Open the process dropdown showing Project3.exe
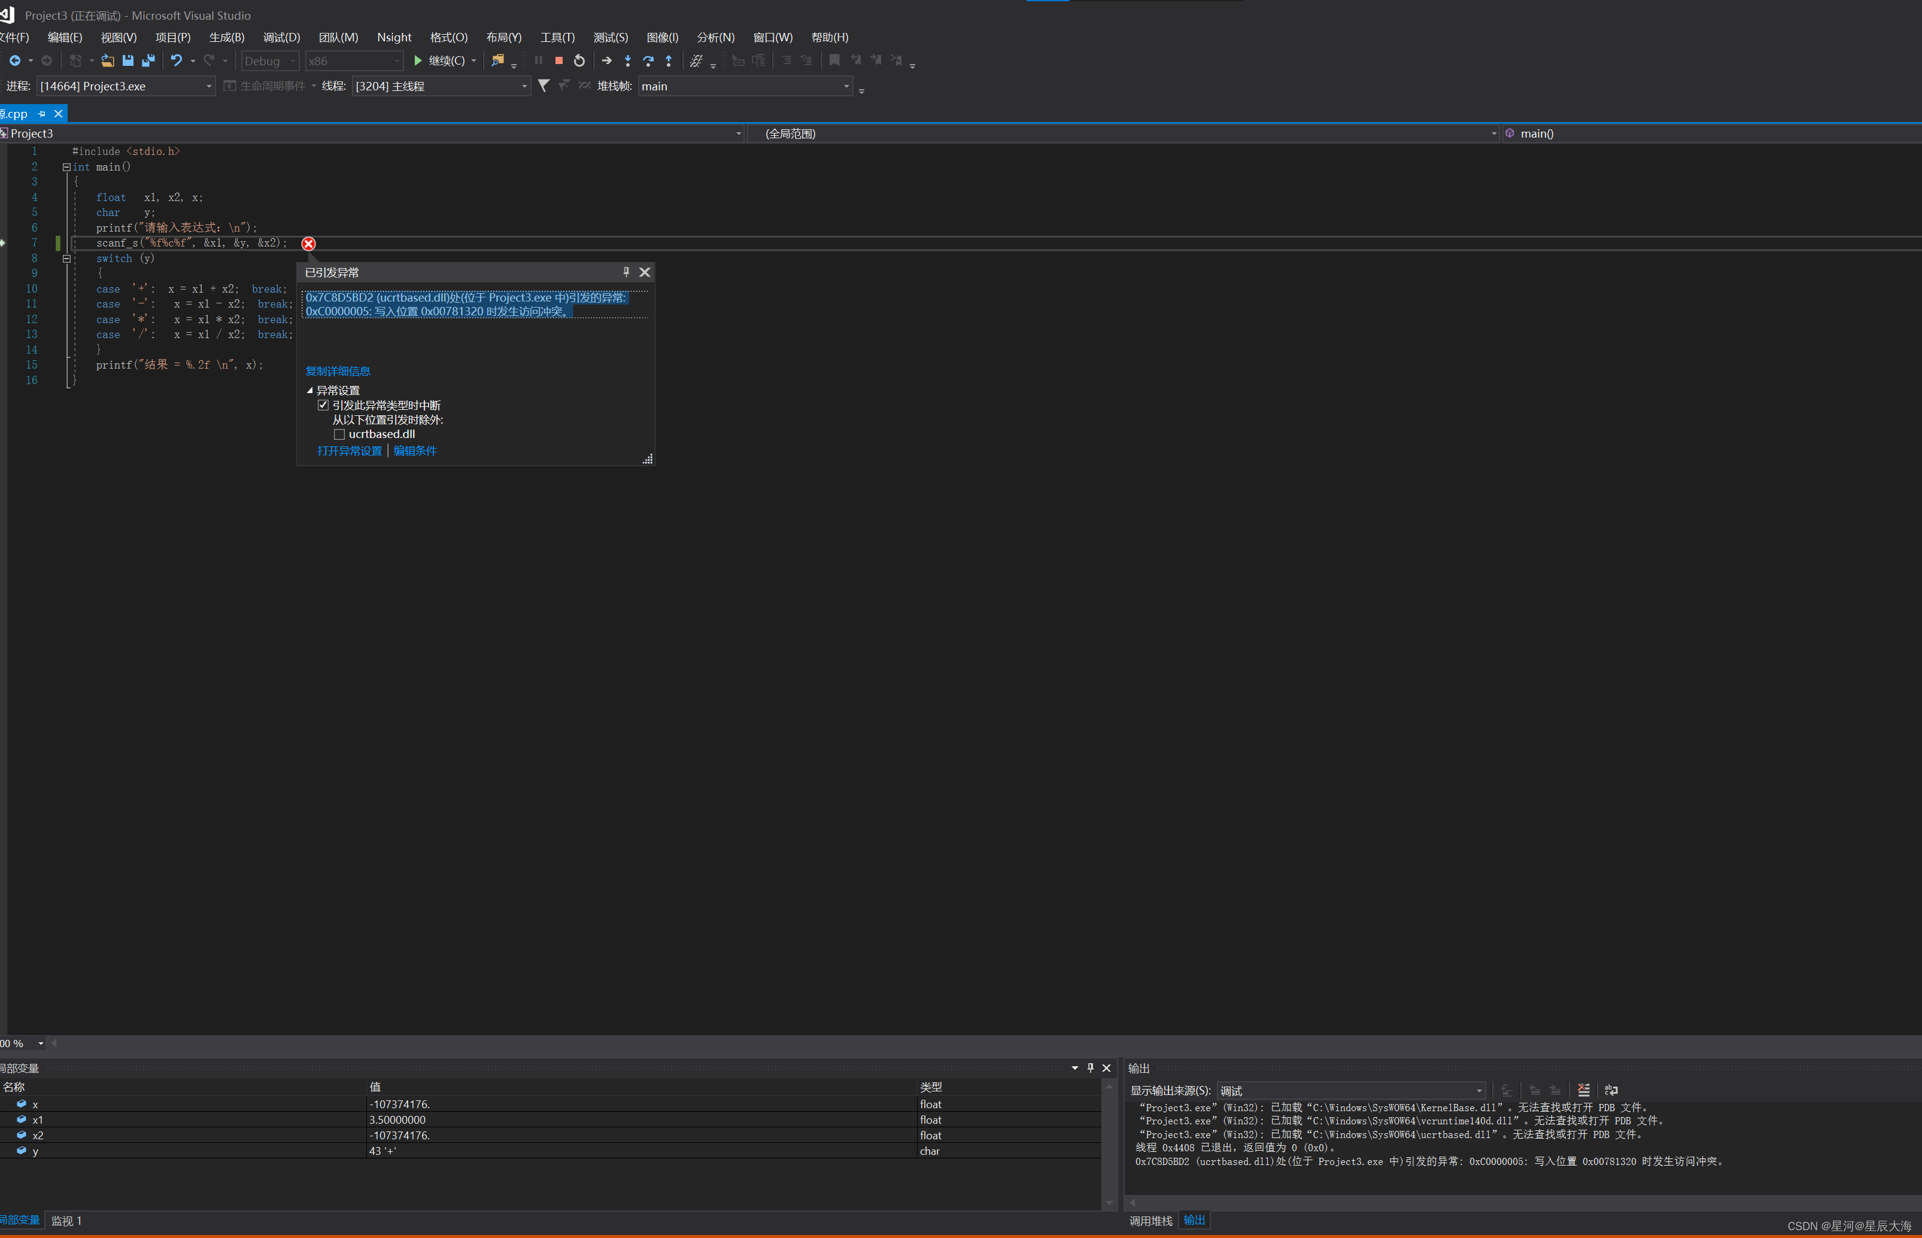Image resolution: width=1922 pixels, height=1238 pixels. point(208,86)
